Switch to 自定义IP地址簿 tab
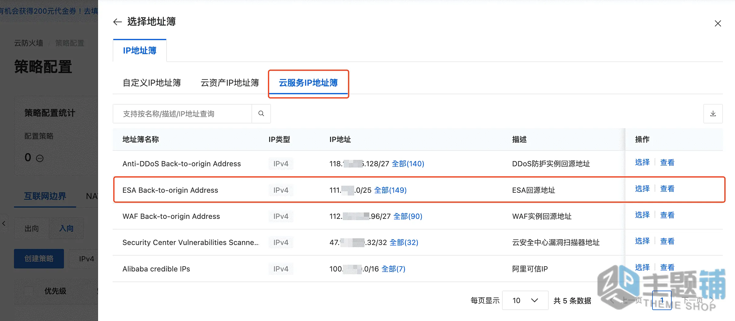The width and height of the screenshot is (735, 321). (x=152, y=83)
